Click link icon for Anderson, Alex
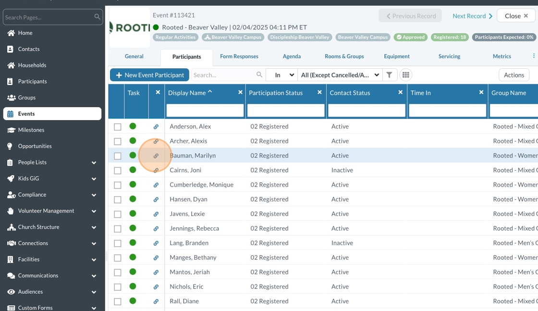The width and height of the screenshot is (538, 311). (x=156, y=127)
